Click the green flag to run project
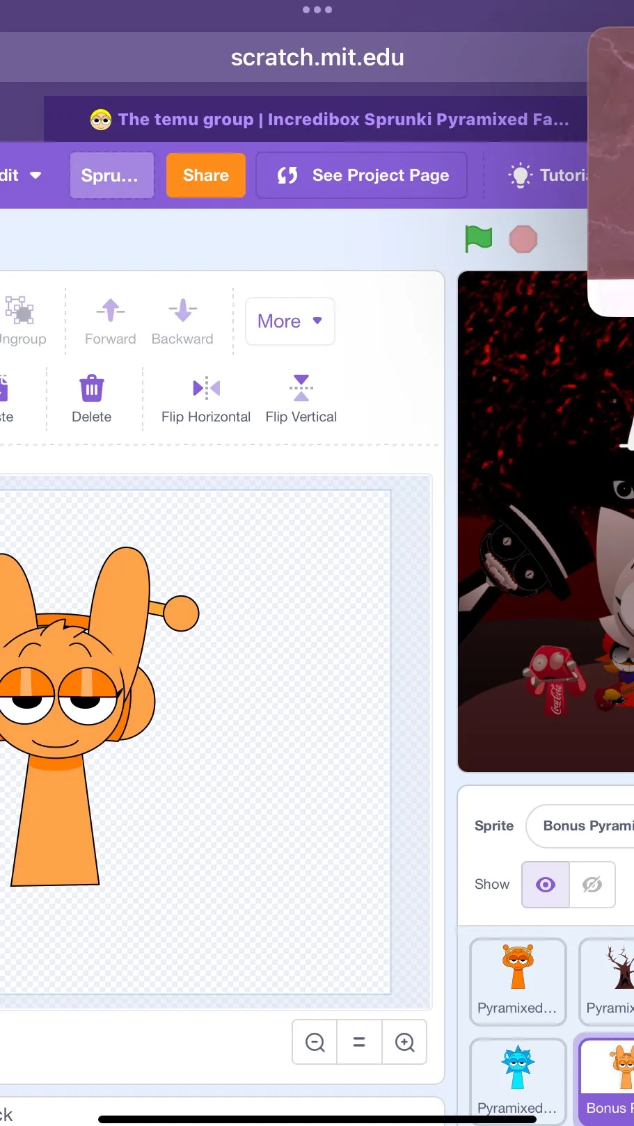The width and height of the screenshot is (634, 1126). pos(478,239)
